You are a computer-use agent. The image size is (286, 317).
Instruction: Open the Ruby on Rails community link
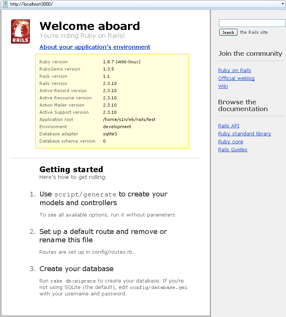(x=234, y=71)
